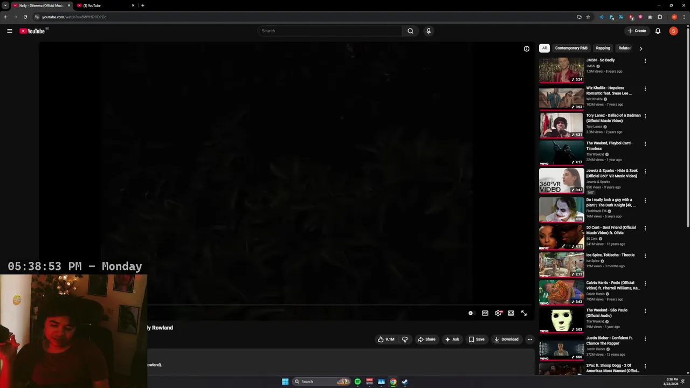Go back in the browser

point(5,17)
